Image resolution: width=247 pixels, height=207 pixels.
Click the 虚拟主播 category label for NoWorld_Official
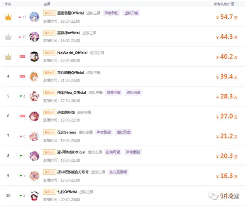pyautogui.click(x=97, y=53)
